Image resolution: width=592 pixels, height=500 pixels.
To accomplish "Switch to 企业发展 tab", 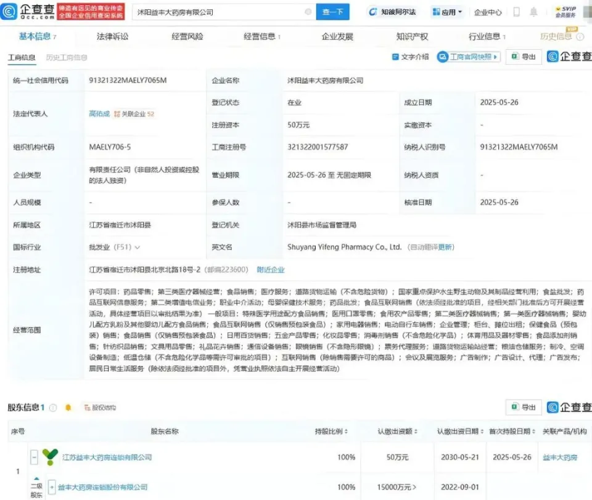I will click(x=337, y=36).
